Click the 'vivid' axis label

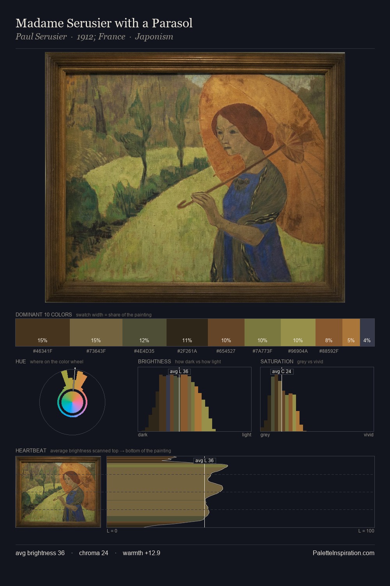click(369, 435)
